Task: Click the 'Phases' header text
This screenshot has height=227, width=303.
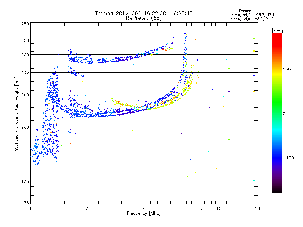Action: (245, 11)
